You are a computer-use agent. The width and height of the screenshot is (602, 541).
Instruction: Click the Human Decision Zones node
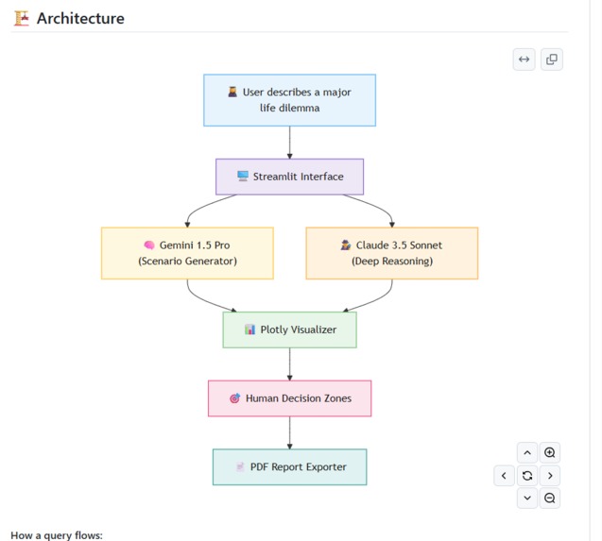pyautogui.click(x=289, y=398)
